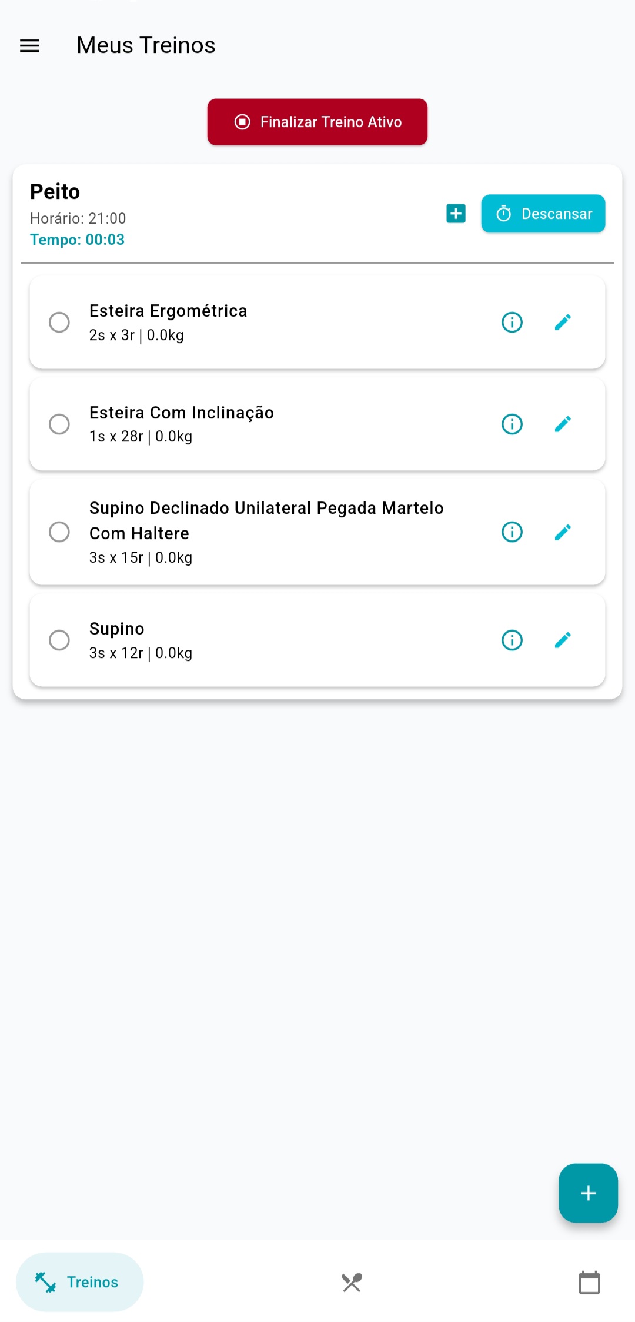Image resolution: width=635 pixels, height=1322 pixels.
Task: Show info for Supino Declinado Unilateral exercise
Action: pyautogui.click(x=512, y=532)
